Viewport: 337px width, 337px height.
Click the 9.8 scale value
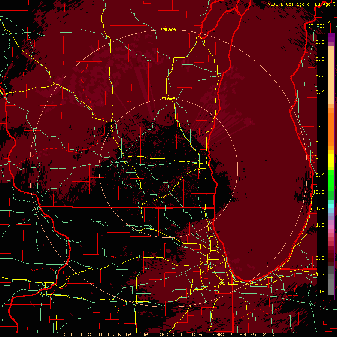pos(320,42)
